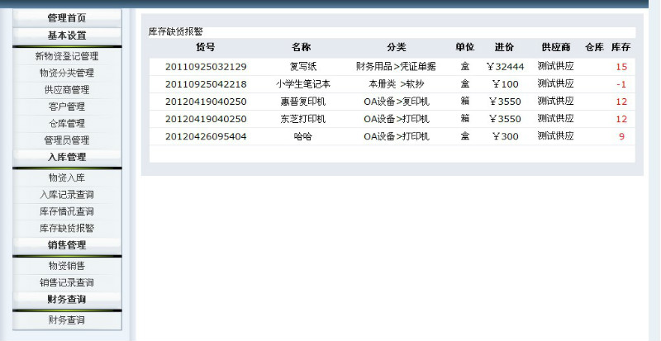This screenshot has height=341, width=661.
Task: Open the 管理员管理 sidebar link
Action: [66, 140]
